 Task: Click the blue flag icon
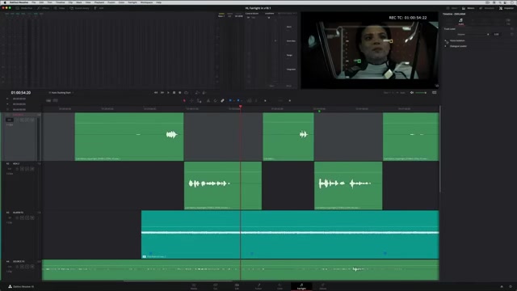230,100
